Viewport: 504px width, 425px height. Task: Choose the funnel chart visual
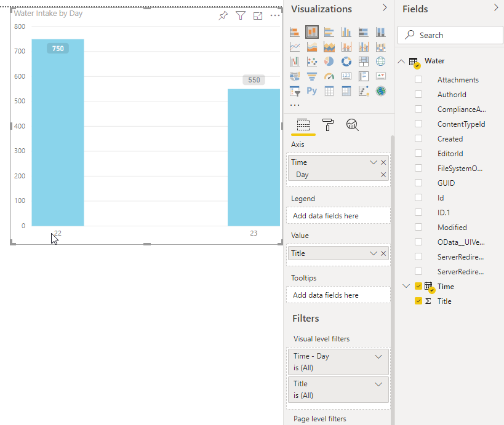pos(312,76)
